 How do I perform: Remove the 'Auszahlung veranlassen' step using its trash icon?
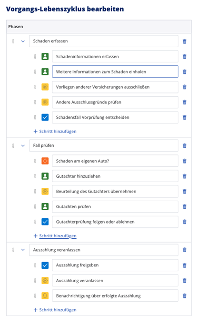[184, 281]
